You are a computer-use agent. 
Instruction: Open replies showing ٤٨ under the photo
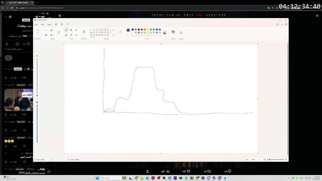(229, 171)
